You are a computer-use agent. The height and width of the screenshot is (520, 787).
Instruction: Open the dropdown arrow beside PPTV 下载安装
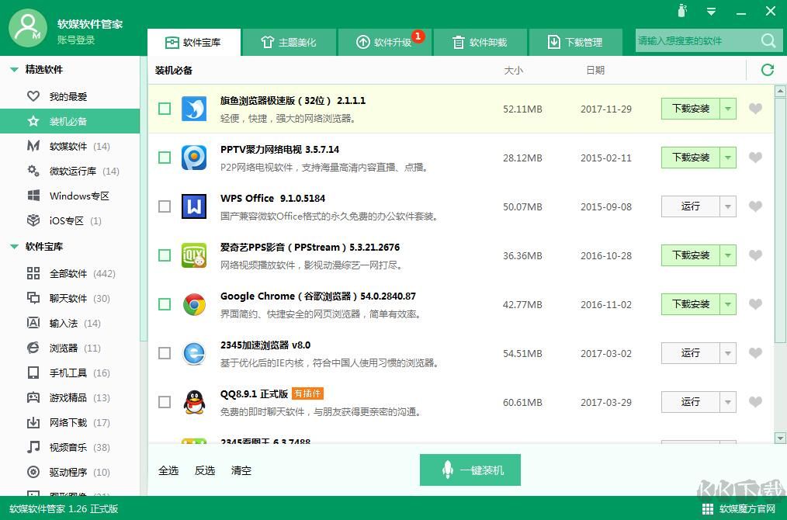728,158
